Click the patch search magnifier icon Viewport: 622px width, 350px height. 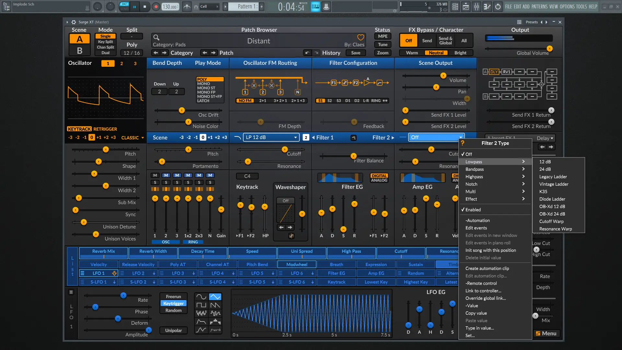tap(156, 37)
